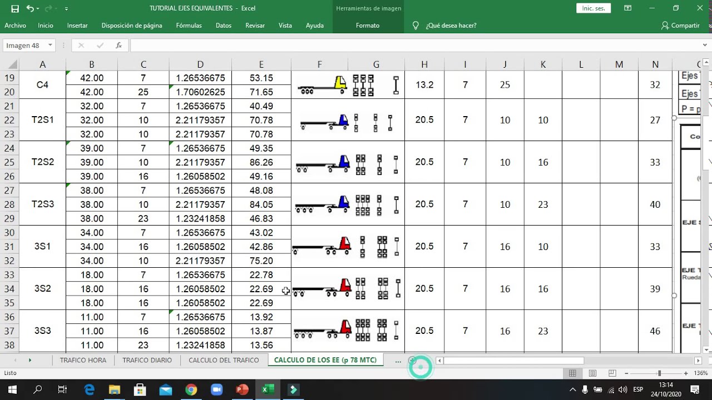Click the cancel X icon in formula bar
Screen dimensions: 712x400
pyautogui.click(x=81, y=46)
